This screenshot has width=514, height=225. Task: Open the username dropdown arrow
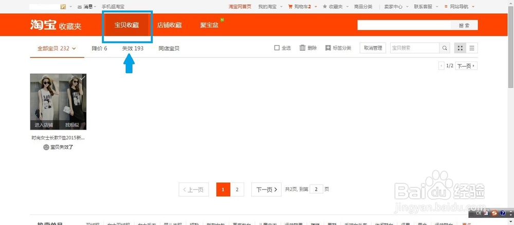coord(70,7)
